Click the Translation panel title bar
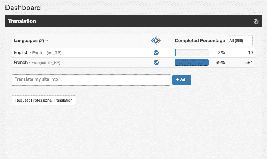Screen dimensions: 267x159 pos(131,21)
